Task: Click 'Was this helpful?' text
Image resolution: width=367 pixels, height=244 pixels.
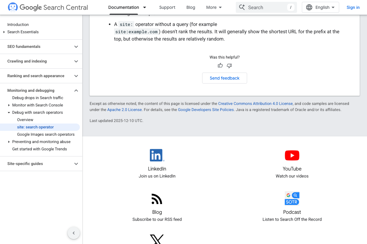Action: click(224, 57)
